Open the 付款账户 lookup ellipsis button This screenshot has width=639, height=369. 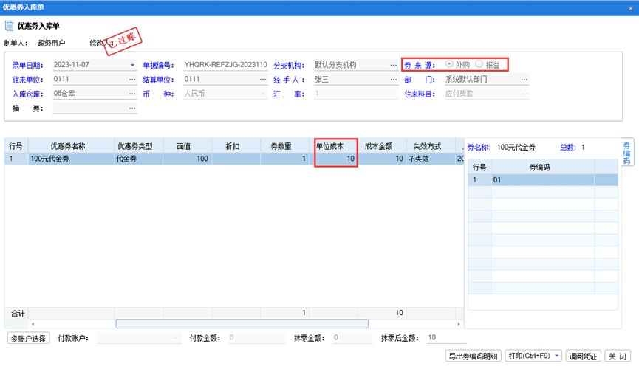[176, 338]
